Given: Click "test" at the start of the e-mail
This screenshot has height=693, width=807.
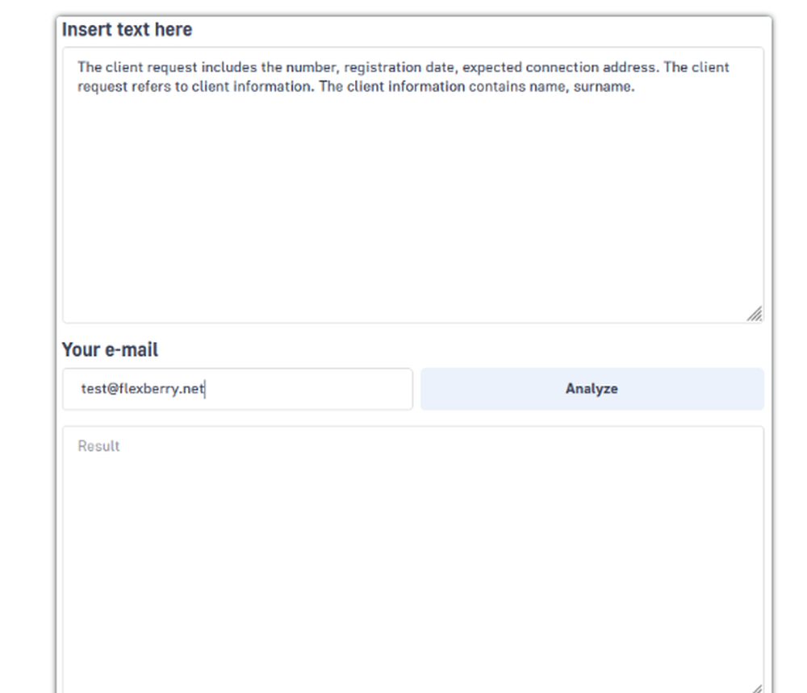Looking at the screenshot, I should click(x=92, y=389).
